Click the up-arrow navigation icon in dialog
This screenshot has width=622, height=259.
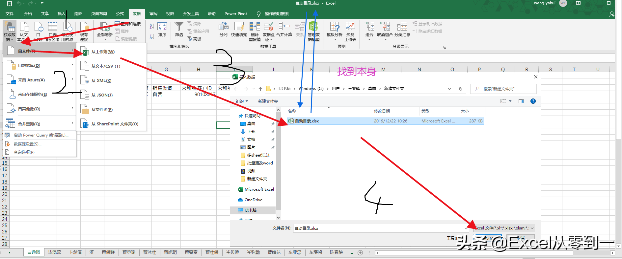[x=260, y=89]
